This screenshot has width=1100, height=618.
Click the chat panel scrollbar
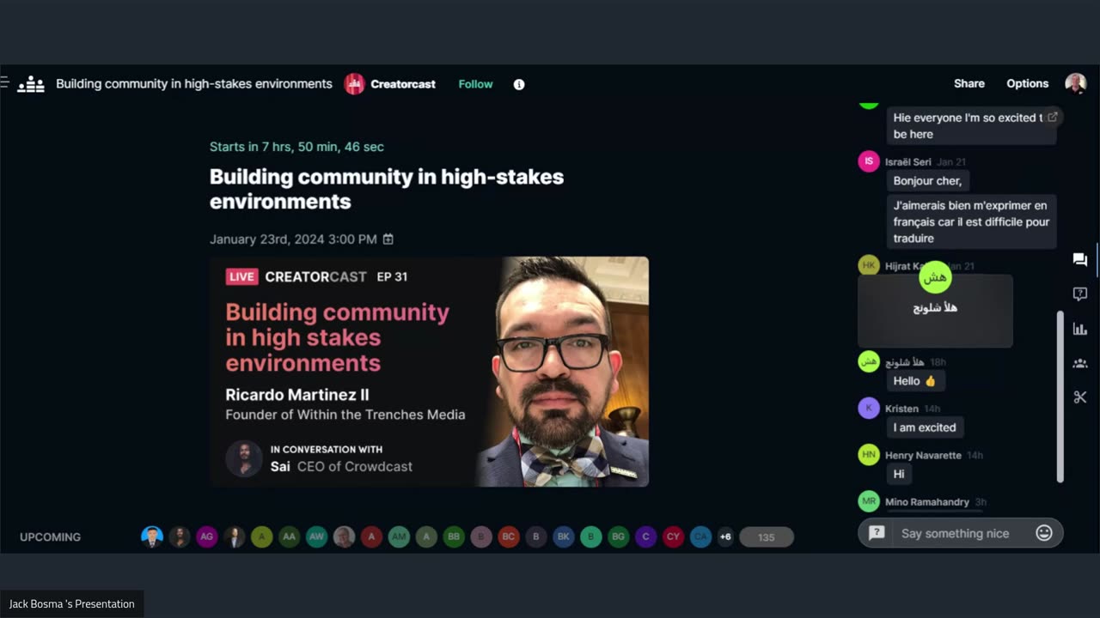pyautogui.click(x=1060, y=397)
